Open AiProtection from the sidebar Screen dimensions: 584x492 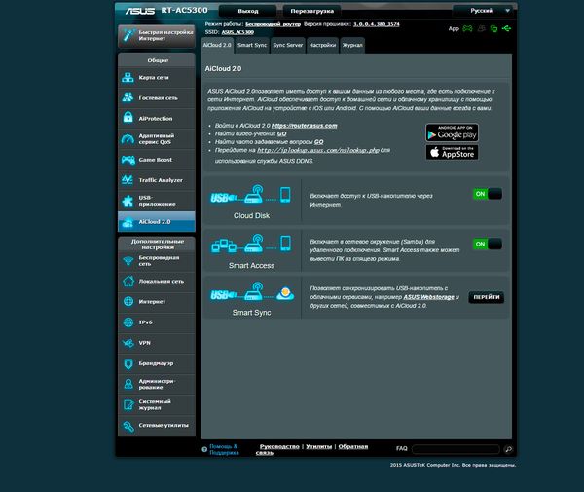click(156, 118)
